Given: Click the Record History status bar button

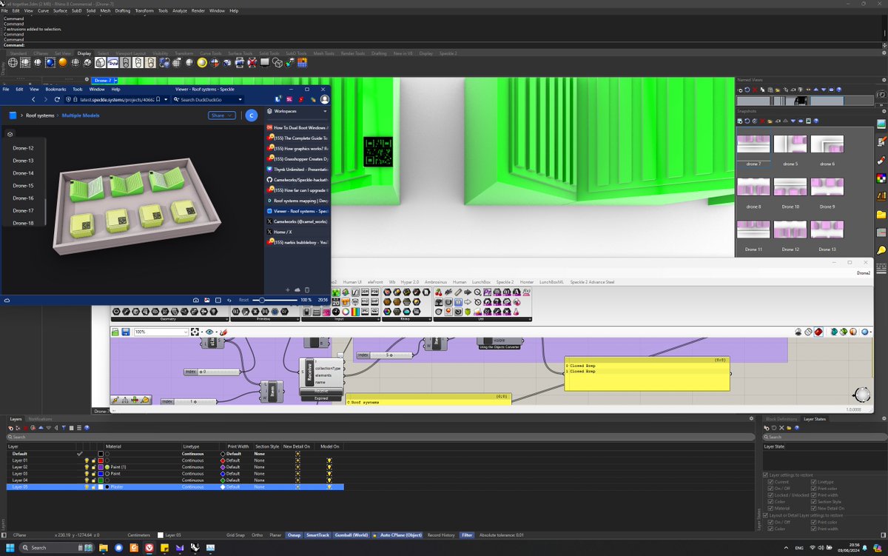Looking at the screenshot, I should click(441, 535).
